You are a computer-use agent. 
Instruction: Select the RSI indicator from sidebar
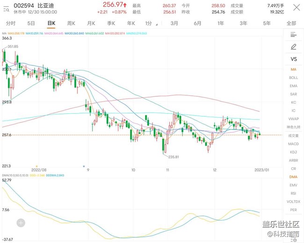293,193
